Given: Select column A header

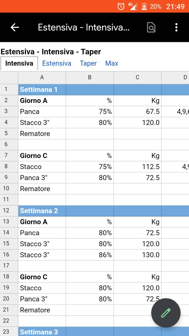Looking at the screenshot, I should point(42,77).
